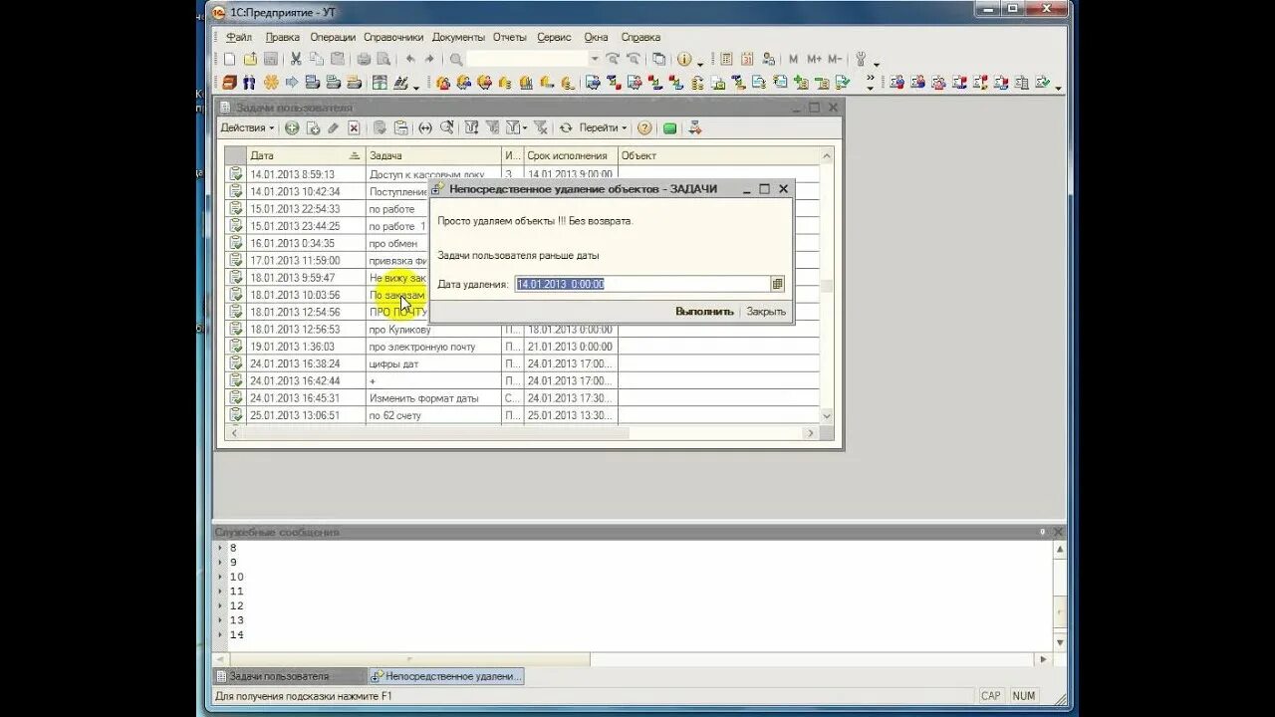Expand message row 14 triangle

pyautogui.click(x=221, y=635)
